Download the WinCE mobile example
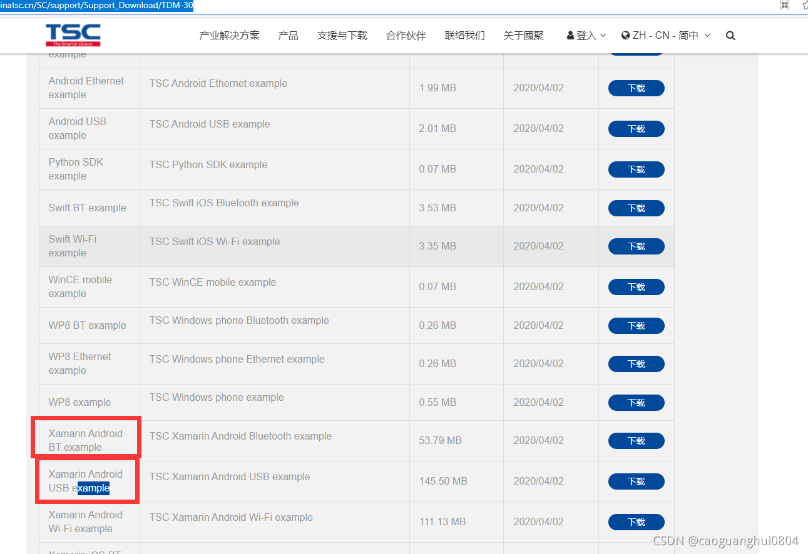808x554 pixels. (637, 287)
